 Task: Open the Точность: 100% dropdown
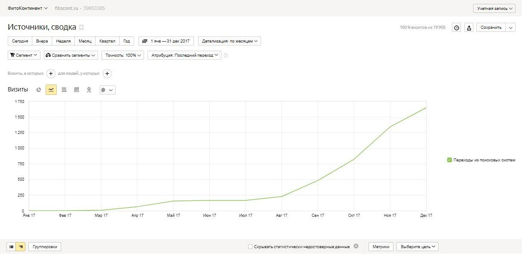pyautogui.click(x=123, y=55)
